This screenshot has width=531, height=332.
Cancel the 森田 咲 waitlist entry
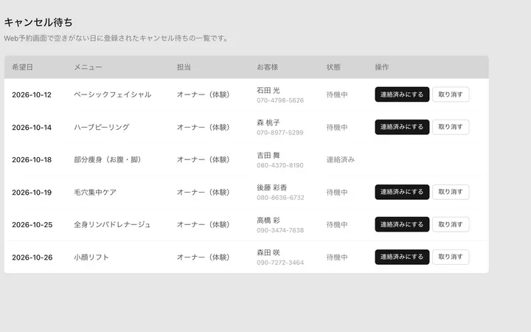(451, 257)
